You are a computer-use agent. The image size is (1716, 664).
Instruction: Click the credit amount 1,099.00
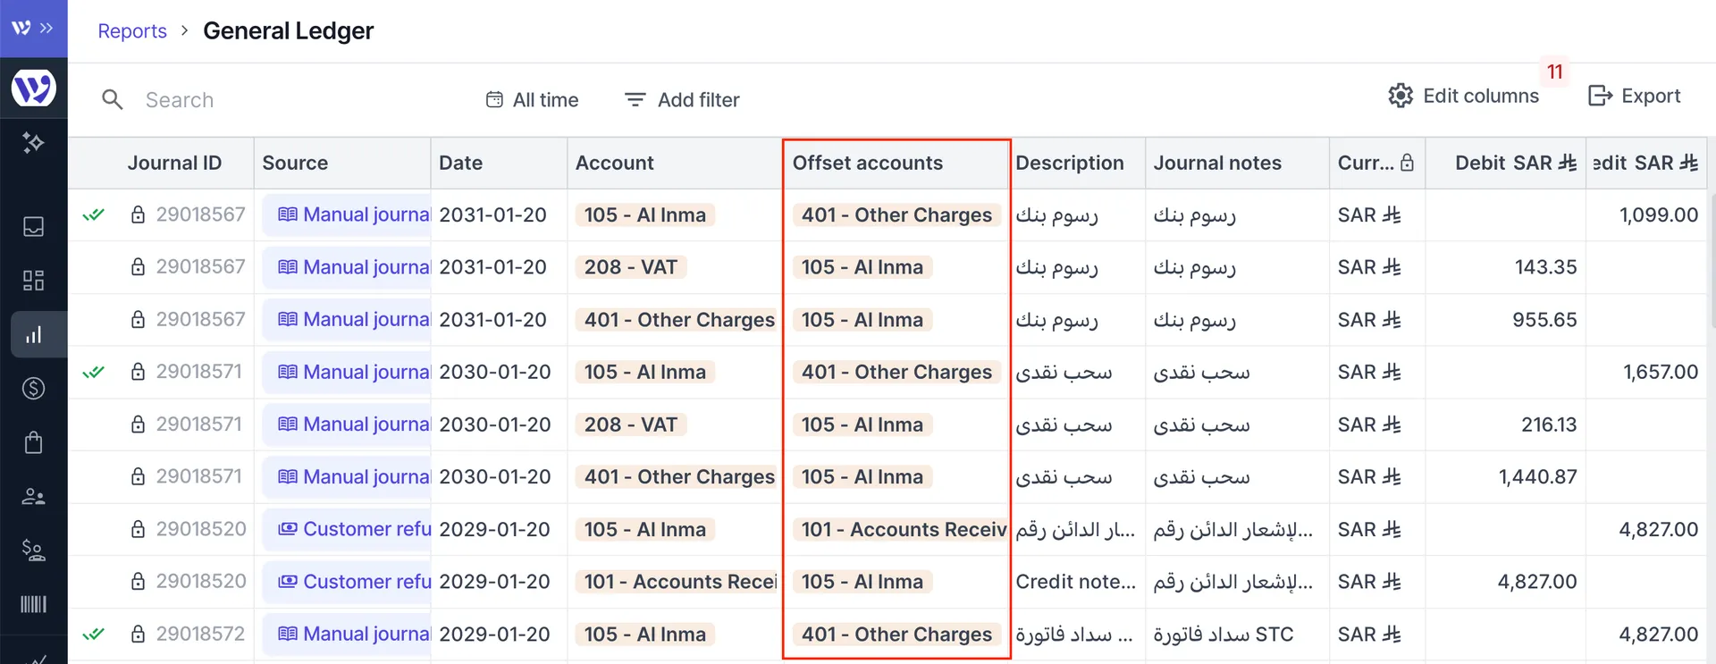[1659, 214]
